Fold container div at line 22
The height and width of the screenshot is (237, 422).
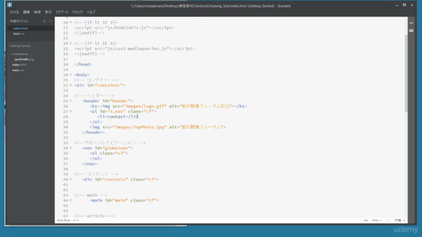[71, 85]
